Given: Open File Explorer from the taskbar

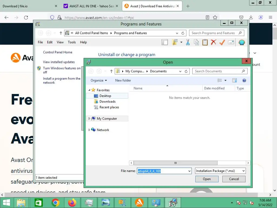Looking at the screenshot, I should 21,203.
